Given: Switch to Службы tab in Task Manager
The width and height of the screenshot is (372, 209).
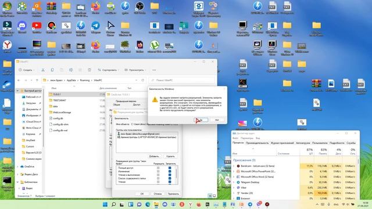Looking at the screenshot, I should (351, 143).
